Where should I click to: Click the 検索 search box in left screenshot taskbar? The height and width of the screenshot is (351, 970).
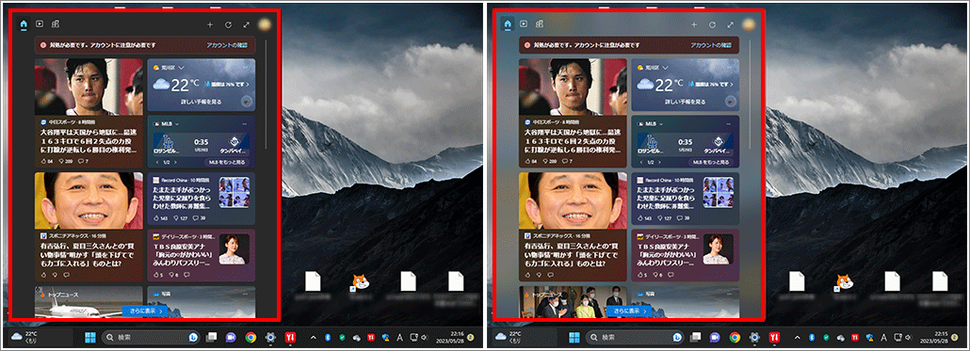coord(150,338)
